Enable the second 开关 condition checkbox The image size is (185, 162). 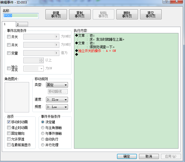[9, 45]
